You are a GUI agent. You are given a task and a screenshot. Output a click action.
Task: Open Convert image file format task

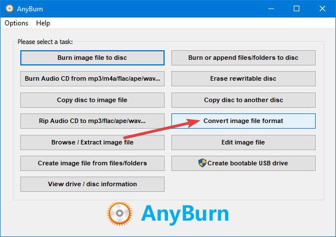click(244, 121)
